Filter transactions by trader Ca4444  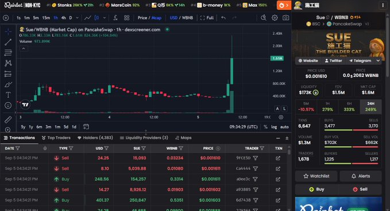click(x=255, y=169)
